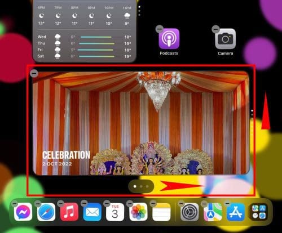282x233 pixels.
Task: Open the Calendar icon showing TUE 3
Action: click(x=115, y=212)
